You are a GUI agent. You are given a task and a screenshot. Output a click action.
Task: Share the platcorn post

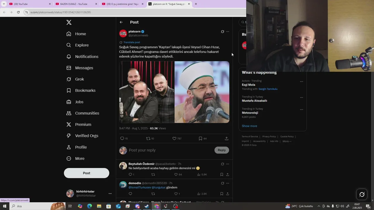tap(226, 139)
